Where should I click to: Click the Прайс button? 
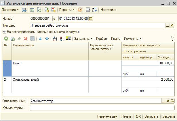115,39
